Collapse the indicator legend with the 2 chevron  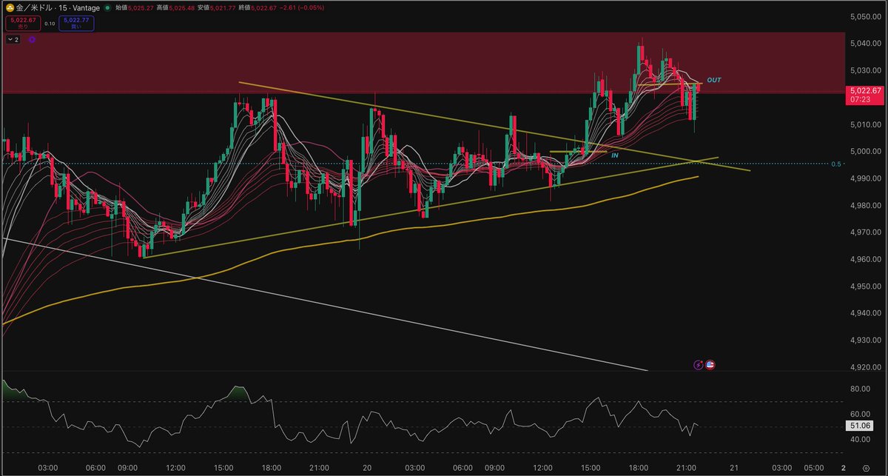(14, 39)
